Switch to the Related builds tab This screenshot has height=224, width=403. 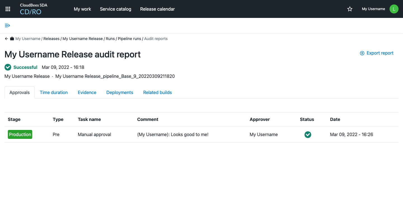point(157,92)
